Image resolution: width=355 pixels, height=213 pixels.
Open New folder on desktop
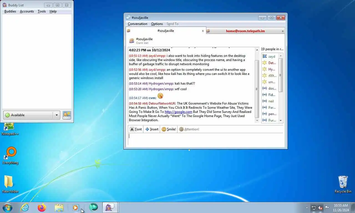(x=10, y=184)
